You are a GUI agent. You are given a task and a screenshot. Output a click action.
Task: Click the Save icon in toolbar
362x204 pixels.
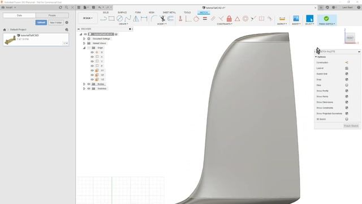(93, 7)
